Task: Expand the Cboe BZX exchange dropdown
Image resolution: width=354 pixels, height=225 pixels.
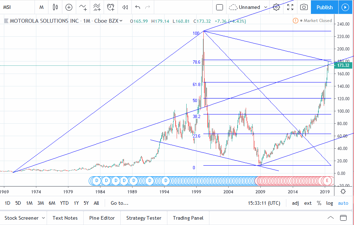Action: click(x=121, y=21)
